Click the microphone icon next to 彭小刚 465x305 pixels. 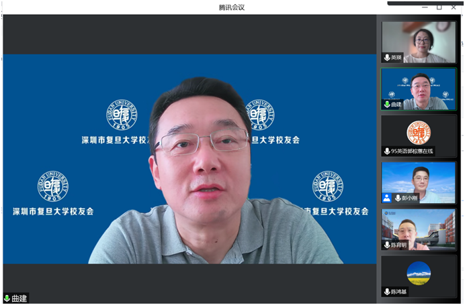pos(398,198)
